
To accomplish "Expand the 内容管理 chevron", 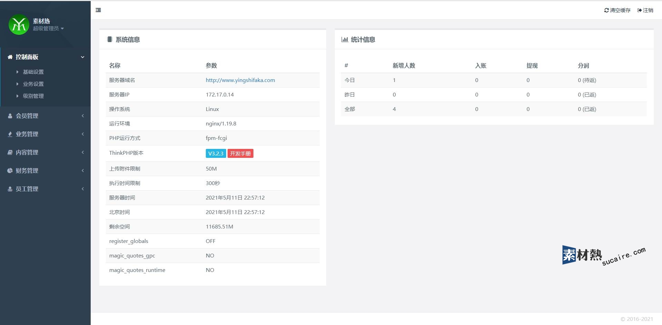I will point(83,152).
